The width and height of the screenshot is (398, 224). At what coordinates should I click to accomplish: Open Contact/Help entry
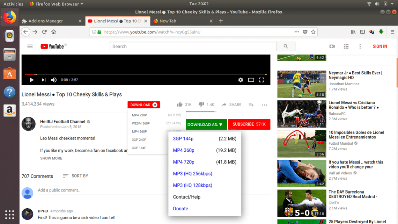pos(186,197)
